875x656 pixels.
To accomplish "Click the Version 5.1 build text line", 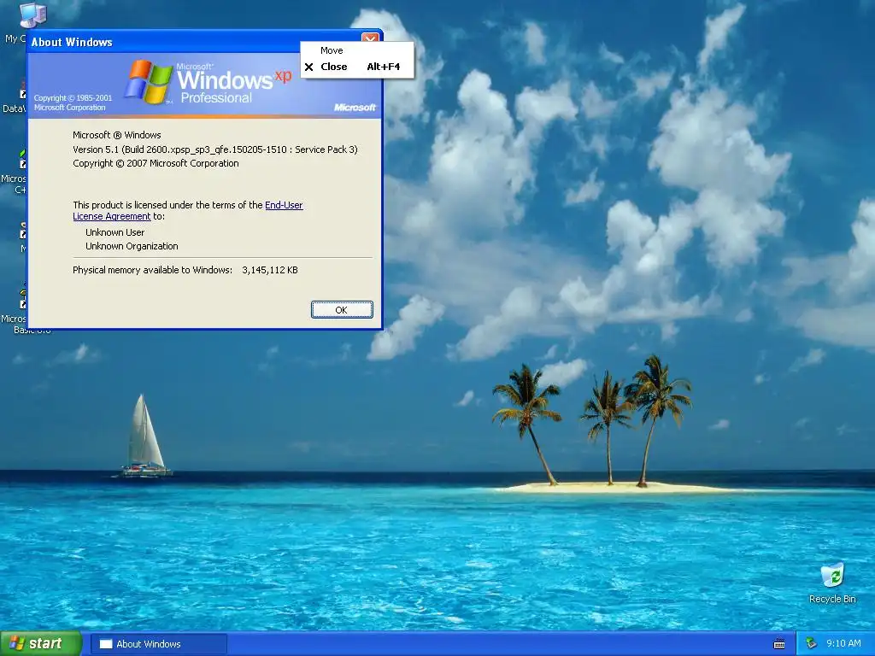I will tap(214, 149).
